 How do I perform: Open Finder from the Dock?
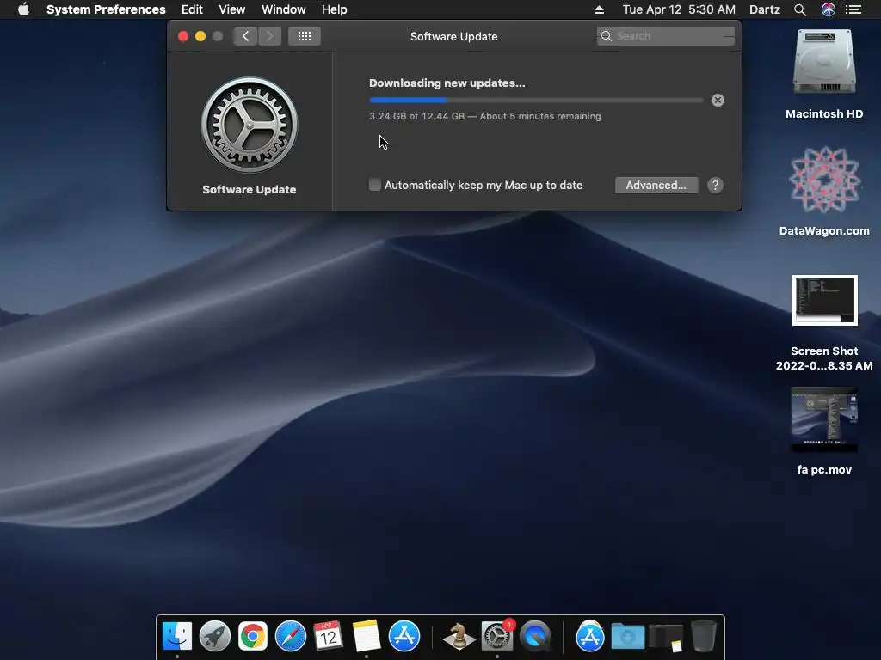(x=177, y=637)
